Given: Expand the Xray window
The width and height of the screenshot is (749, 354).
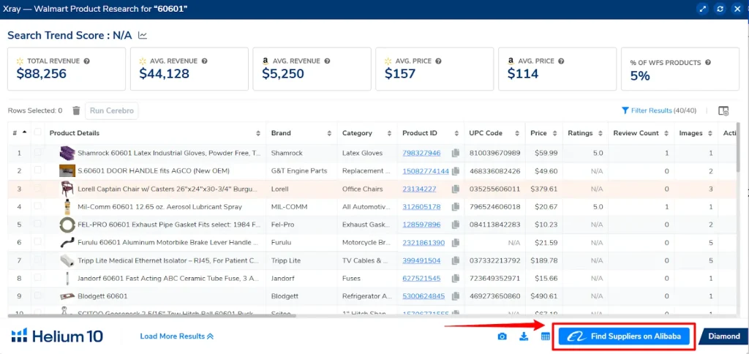Looking at the screenshot, I should [702, 9].
